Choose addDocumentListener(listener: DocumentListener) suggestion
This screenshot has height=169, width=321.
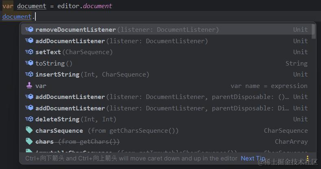point(166,41)
